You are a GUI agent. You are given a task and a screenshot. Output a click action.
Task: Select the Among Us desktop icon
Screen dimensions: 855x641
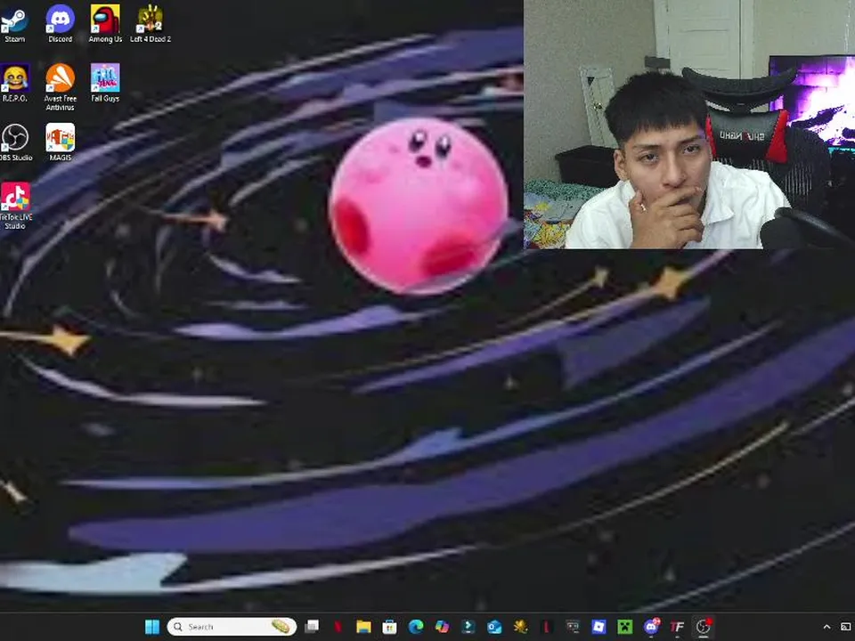[x=105, y=24]
